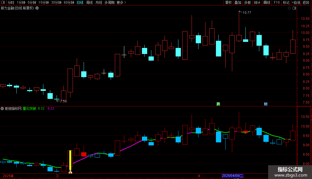312x179 pixels.
Task: Select the 60分钟 period
Action: [x=69, y=2]
